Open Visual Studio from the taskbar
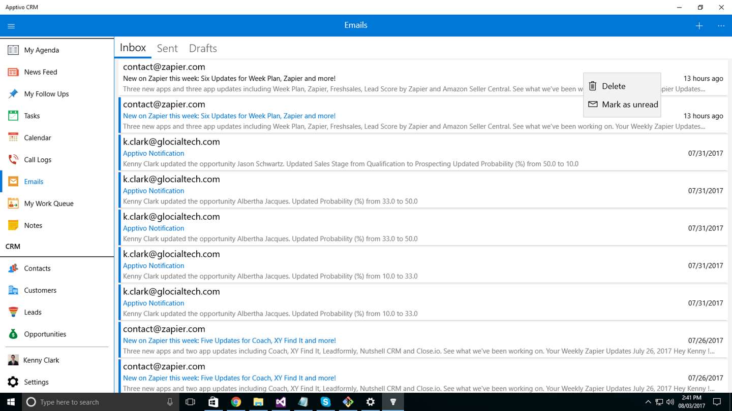Screen dimensions: 732x411 tap(281, 402)
